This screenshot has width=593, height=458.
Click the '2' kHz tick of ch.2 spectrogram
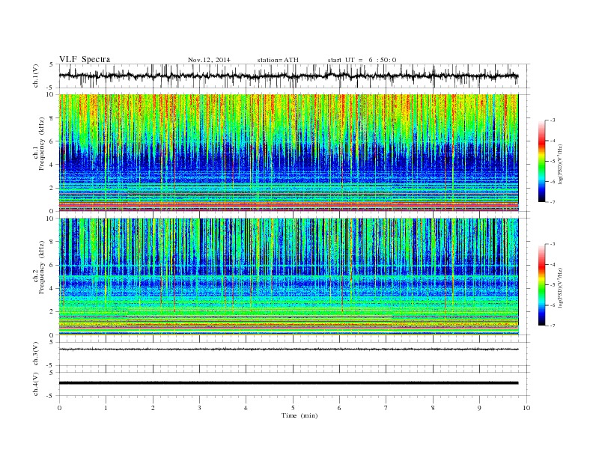[52, 312]
